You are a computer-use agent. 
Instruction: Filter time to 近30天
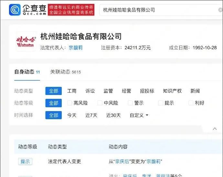coord(113,115)
